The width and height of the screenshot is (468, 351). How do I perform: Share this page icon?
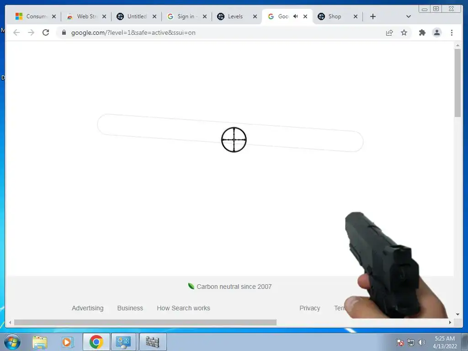(389, 32)
